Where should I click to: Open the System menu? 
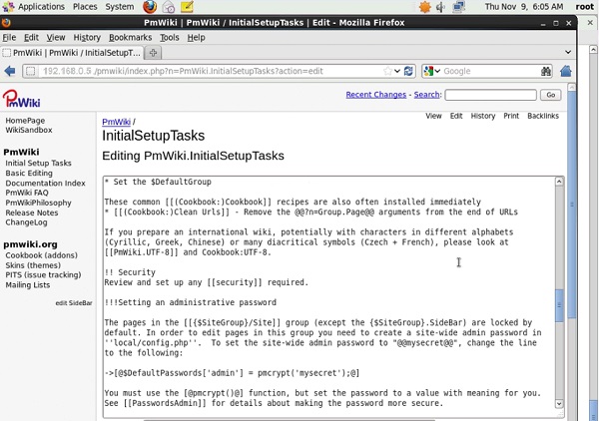coord(120,7)
